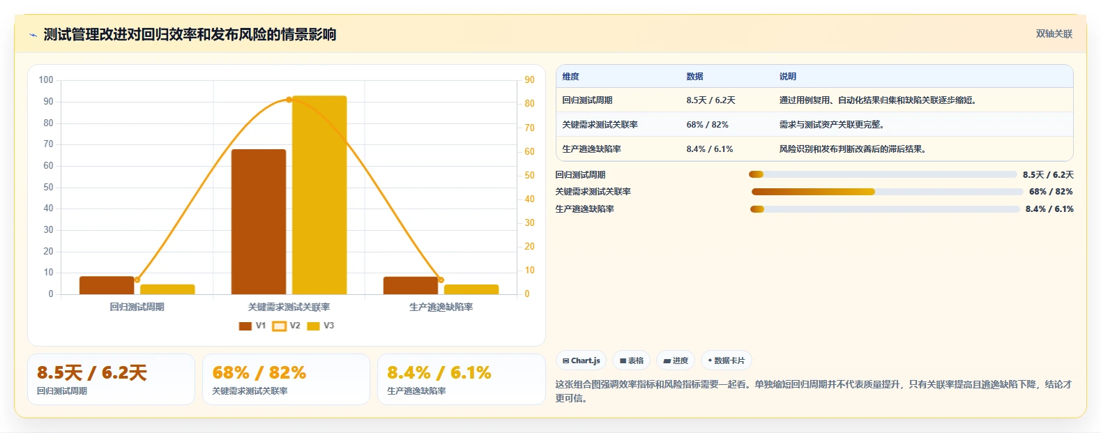Select the 数据卡片 tag chip
Viewport: 1101px width, 433px height.
coord(726,360)
